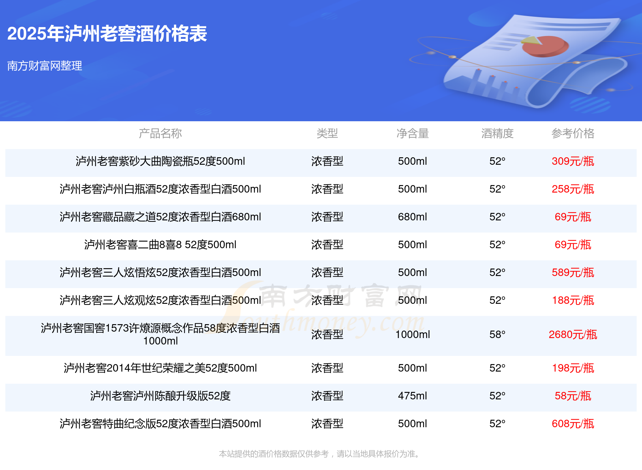Select the 国窖1573许燎源概念作品 product name
This screenshot has height=470, width=642.
pyautogui.click(x=160, y=334)
